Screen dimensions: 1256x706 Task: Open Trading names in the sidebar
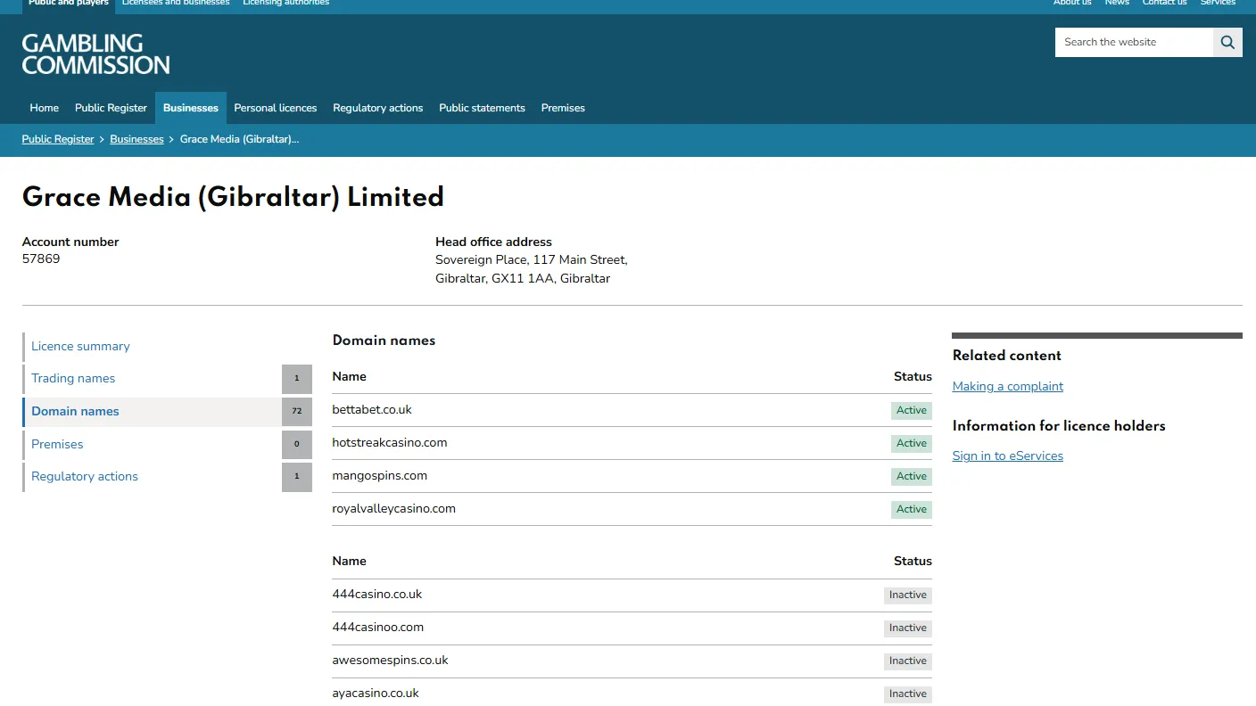(x=73, y=378)
